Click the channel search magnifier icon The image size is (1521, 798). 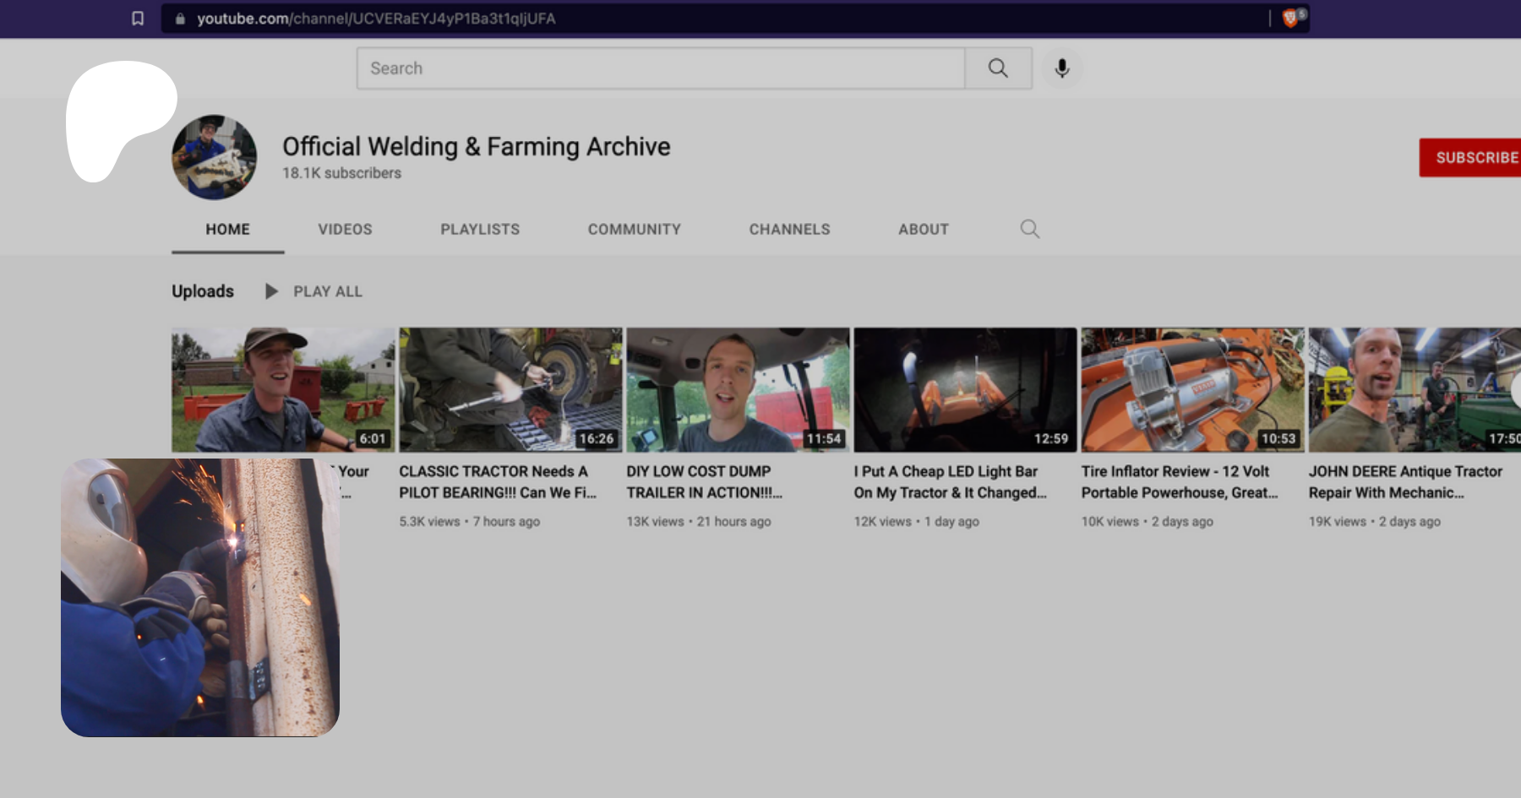(1029, 229)
